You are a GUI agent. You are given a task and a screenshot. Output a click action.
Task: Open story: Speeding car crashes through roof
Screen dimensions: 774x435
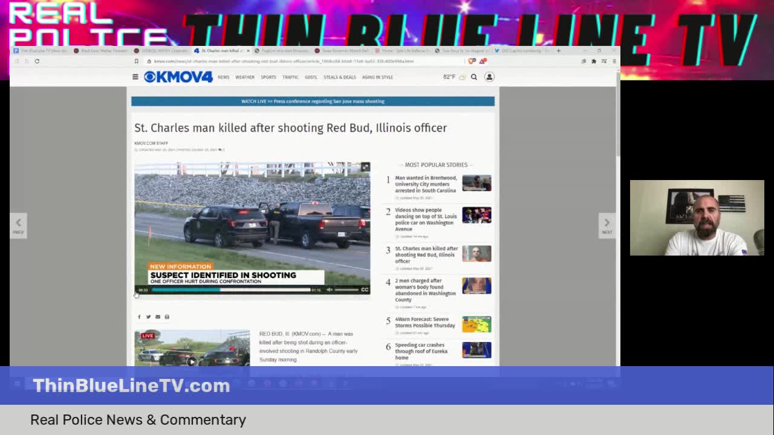coord(421,351)
